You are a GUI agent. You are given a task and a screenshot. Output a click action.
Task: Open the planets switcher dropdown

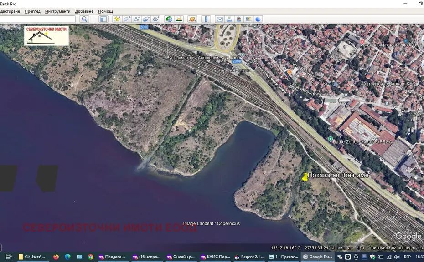point(192,19)
